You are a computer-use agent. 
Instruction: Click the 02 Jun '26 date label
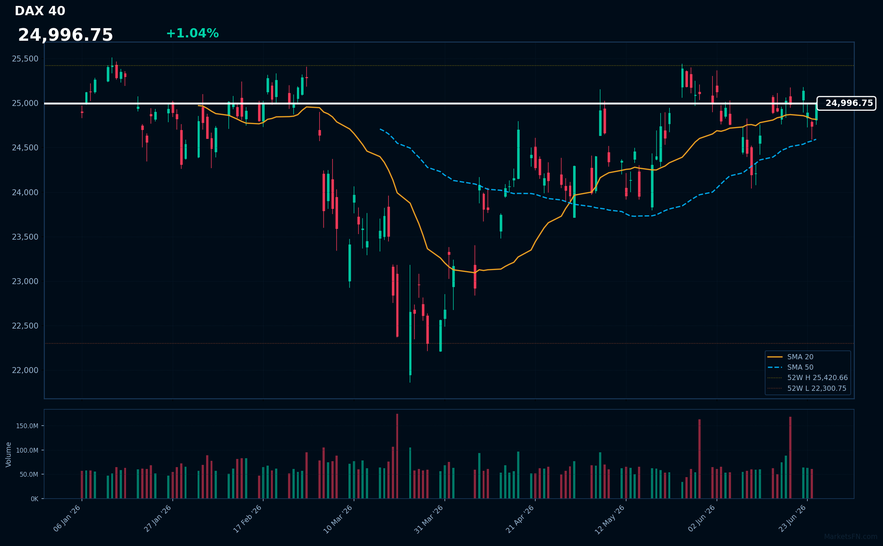[702, 519]
